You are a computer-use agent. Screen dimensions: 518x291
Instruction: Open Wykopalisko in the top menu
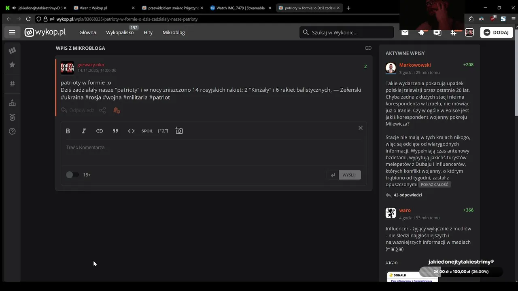(x=120, y=32)
